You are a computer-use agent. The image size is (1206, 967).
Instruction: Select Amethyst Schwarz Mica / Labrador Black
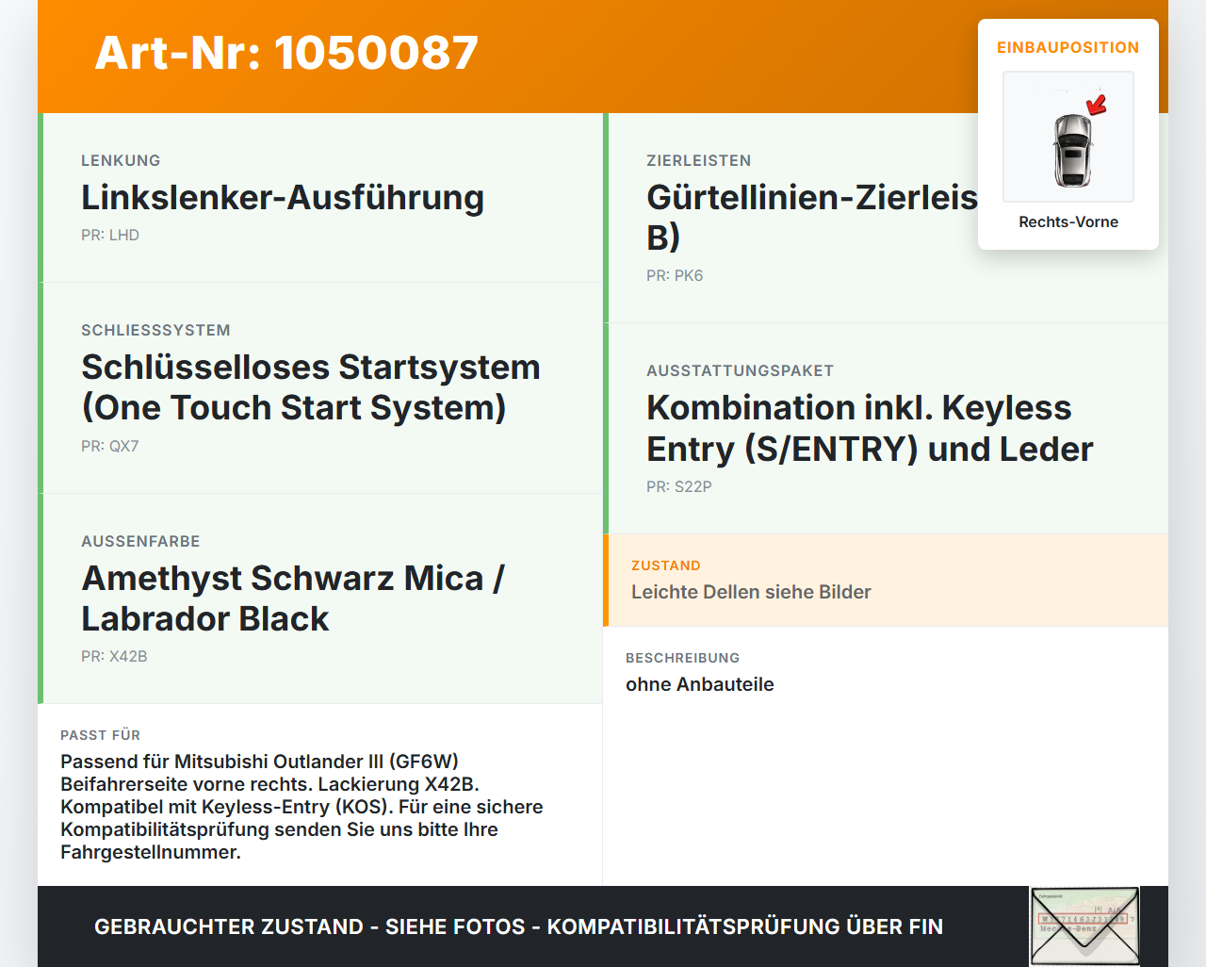click(x=293, y=598)
